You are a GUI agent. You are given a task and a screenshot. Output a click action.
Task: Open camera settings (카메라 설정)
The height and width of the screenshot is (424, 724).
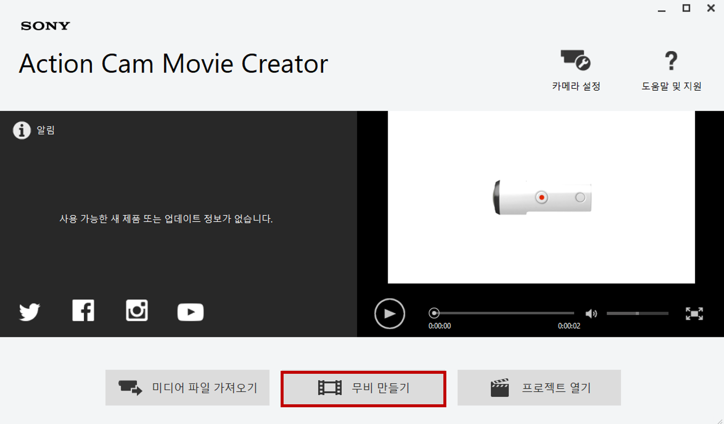[x=576, y=71]
